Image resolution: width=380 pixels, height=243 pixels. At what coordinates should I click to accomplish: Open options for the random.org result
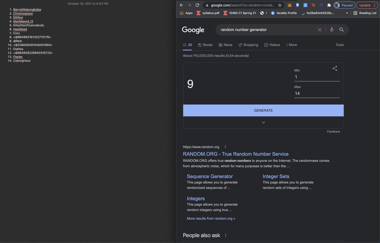(x=225, y=147)
